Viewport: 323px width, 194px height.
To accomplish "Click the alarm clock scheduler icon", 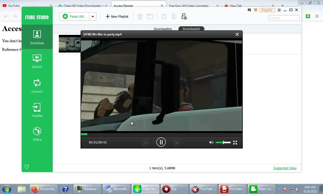I will coord(27,166).
